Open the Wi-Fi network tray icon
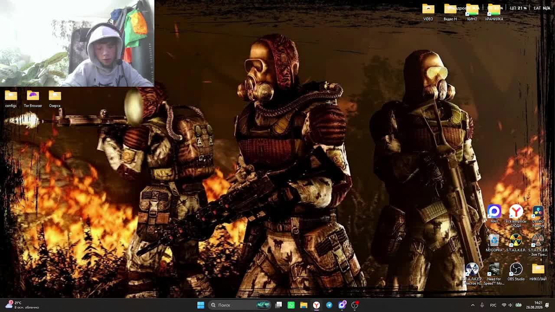Viewport: 555px width, 312px height. (504, 305)
